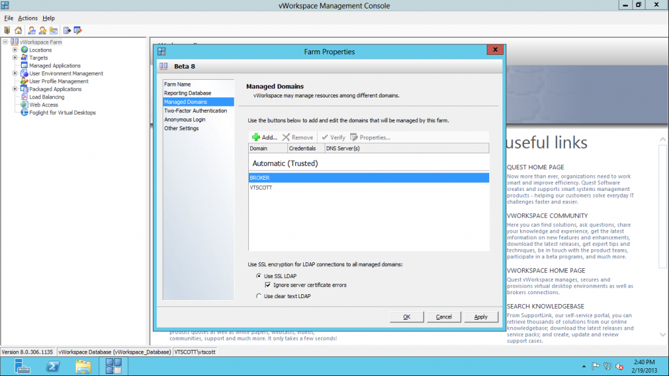
Task: Select the BROKER domain row
Action: (x=368, y=178)
